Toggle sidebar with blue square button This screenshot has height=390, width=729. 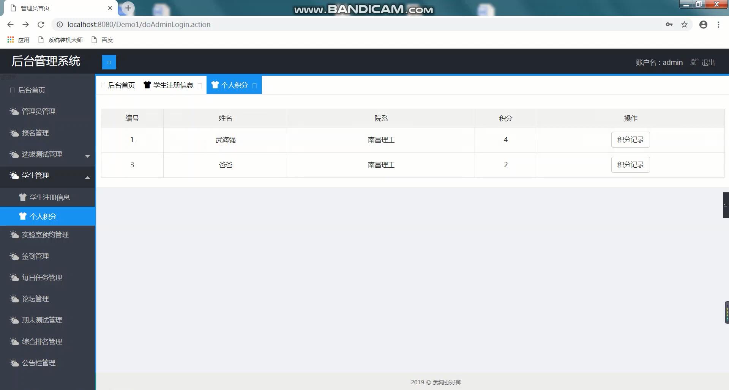pyautogui.click(x=109, y=62)
